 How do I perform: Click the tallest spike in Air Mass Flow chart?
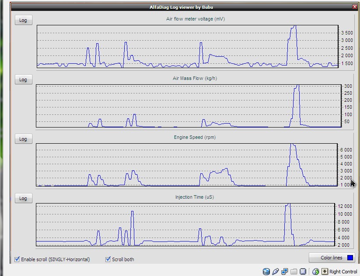point(297,86)
